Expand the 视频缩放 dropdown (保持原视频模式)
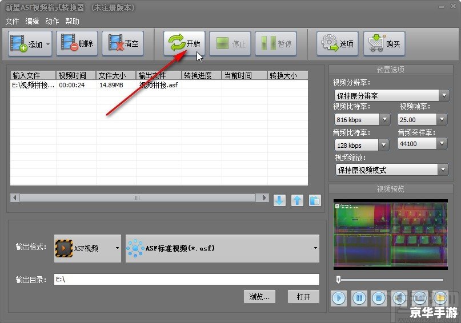This screenshot has height=323, width=461. (443, 169)
